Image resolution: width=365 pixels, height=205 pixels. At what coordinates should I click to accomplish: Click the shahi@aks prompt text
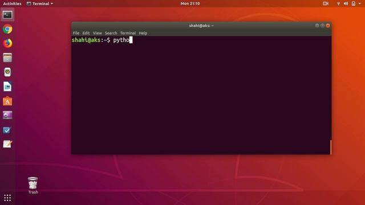point(86,40)
